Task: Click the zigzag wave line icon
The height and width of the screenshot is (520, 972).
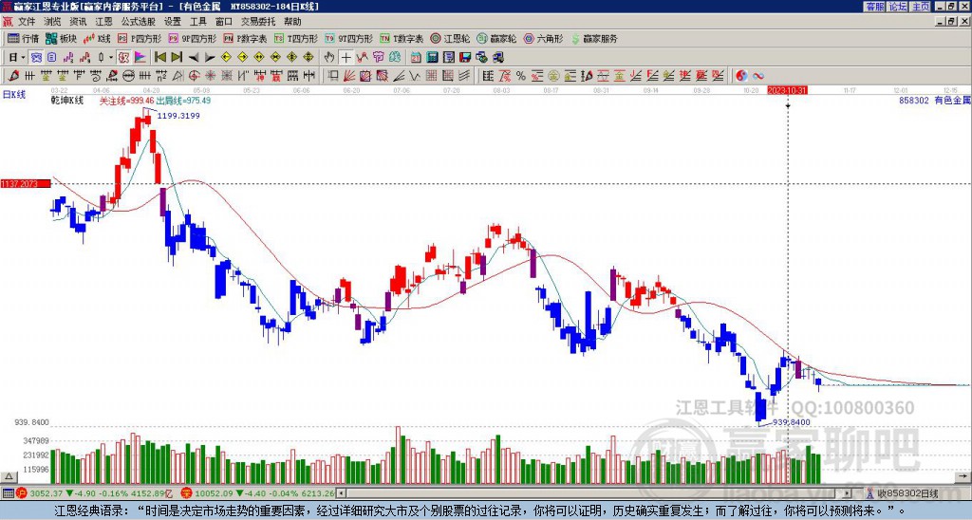Action: [416, 76]
